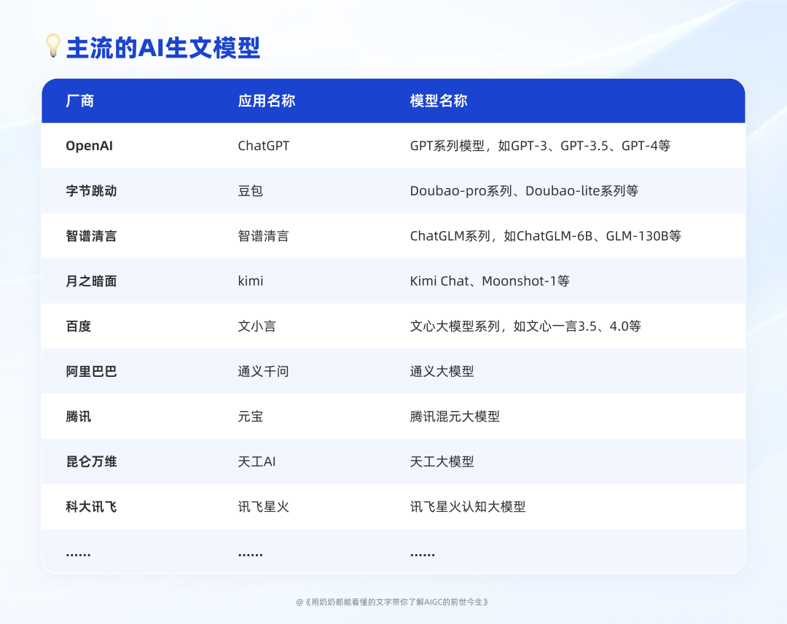
Task: Select the 科大讯飞 vendor cell
Action: pyautogui.click(x=91, y=507)
